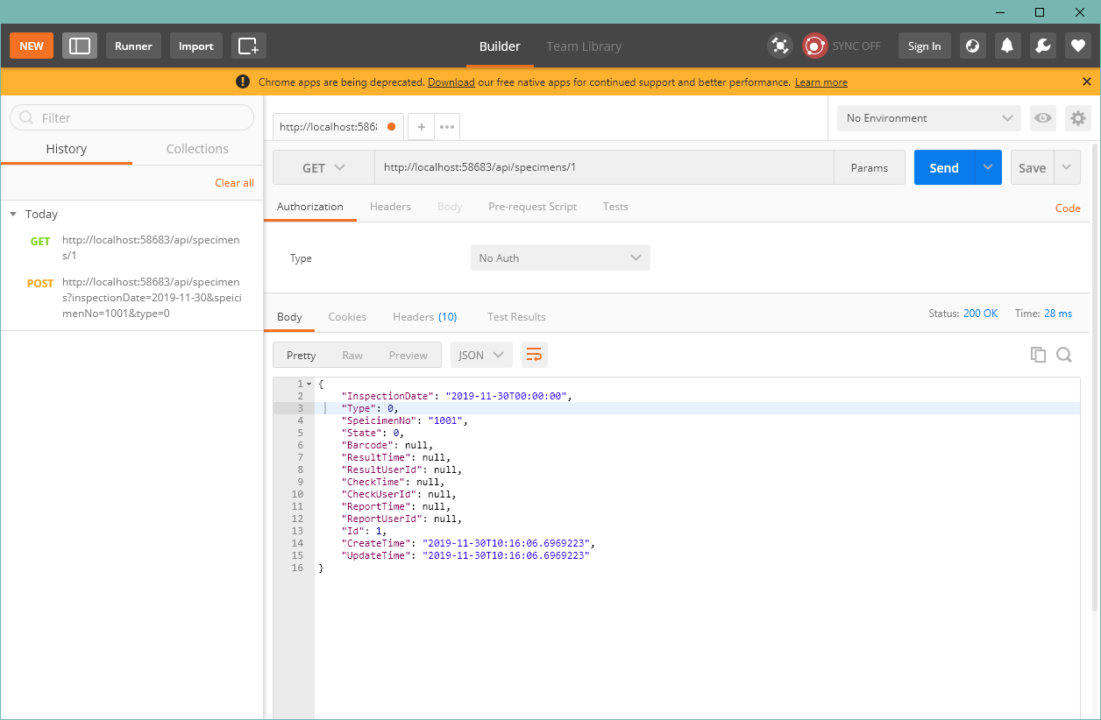This screenshot has width=1101, height=720.
Task: Copy response body to clipboard
Action: click(1039, 355)
